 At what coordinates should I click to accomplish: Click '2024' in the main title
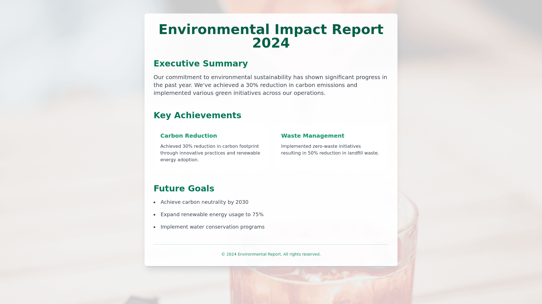[x=271, y=43]
